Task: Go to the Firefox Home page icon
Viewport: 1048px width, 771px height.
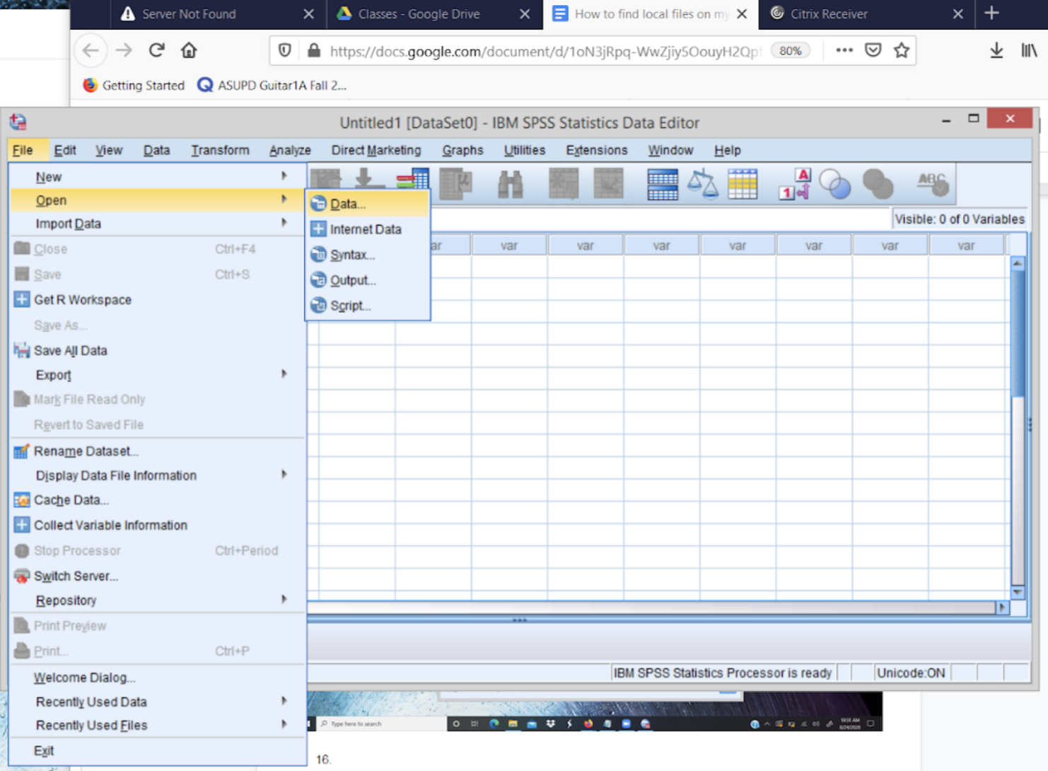Action: 189,50
